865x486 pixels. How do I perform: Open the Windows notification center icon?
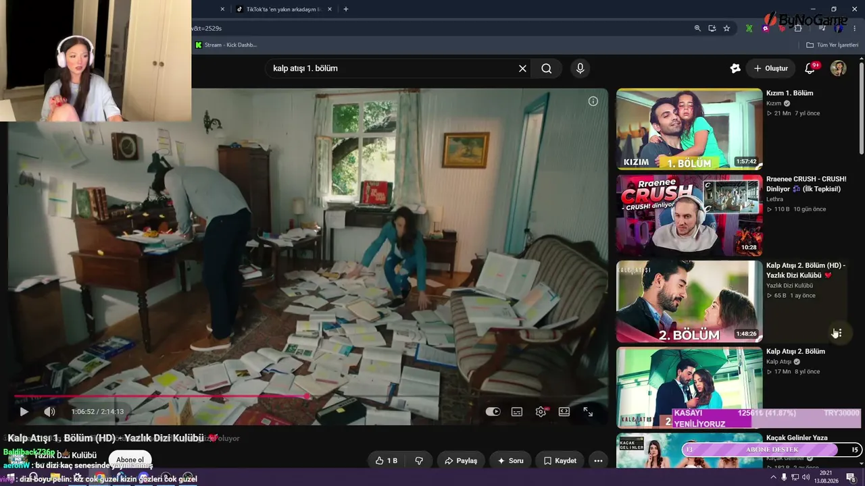point(850,477)
